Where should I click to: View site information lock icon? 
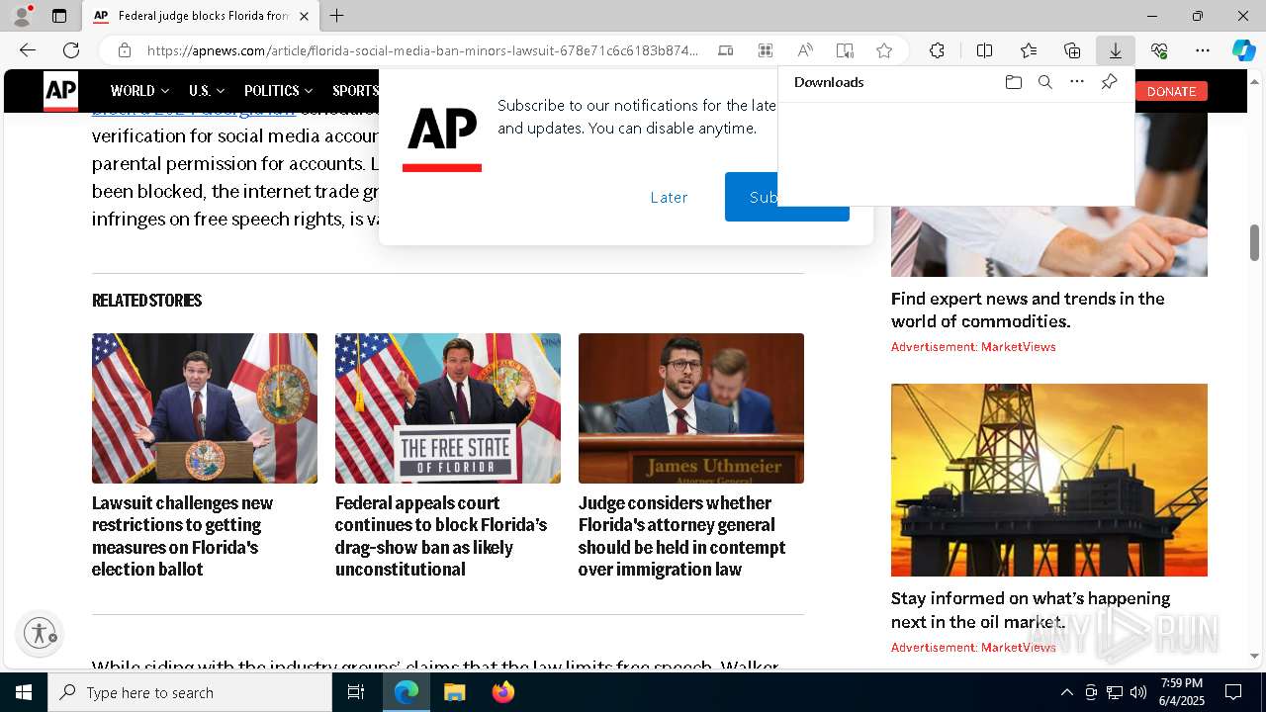pos(124,50)
